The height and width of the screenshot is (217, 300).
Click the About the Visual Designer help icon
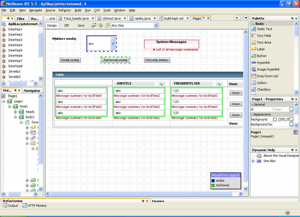click(x=259, y=156)
